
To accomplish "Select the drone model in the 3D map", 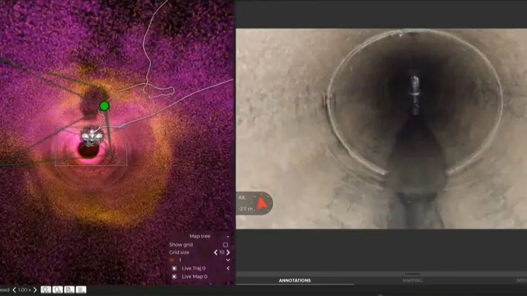I will 89,138.
